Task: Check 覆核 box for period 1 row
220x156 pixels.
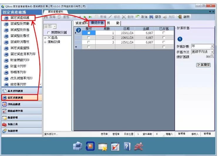Action: tap(89, 33)
